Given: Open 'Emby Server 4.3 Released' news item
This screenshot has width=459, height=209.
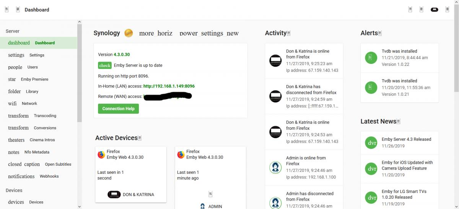Looking at the screenshot, I should point(400,143).
